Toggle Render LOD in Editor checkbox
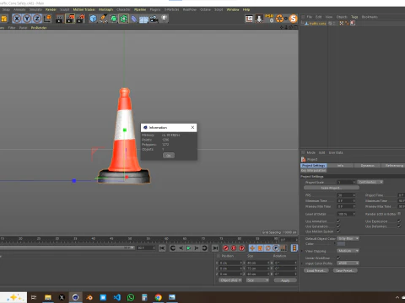The image size is (405, 303). (399, 214)
